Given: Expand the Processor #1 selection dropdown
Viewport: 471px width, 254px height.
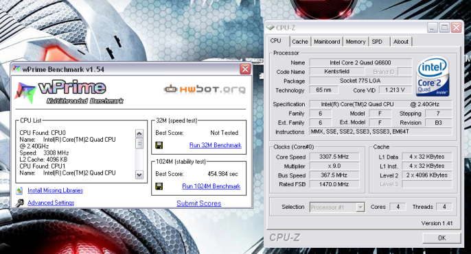Looking at the screenshot, I should 360,207.
